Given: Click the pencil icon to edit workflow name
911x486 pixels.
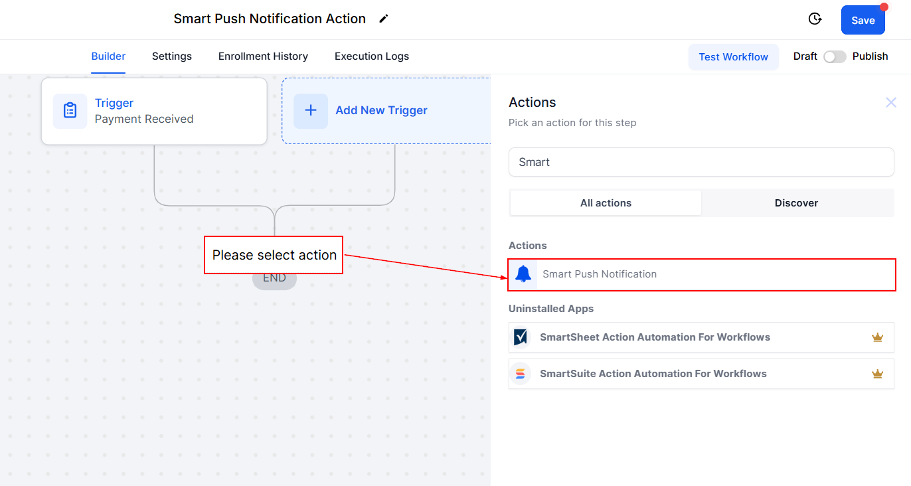Looking at the screenshot, I should (x=383, y=19).
